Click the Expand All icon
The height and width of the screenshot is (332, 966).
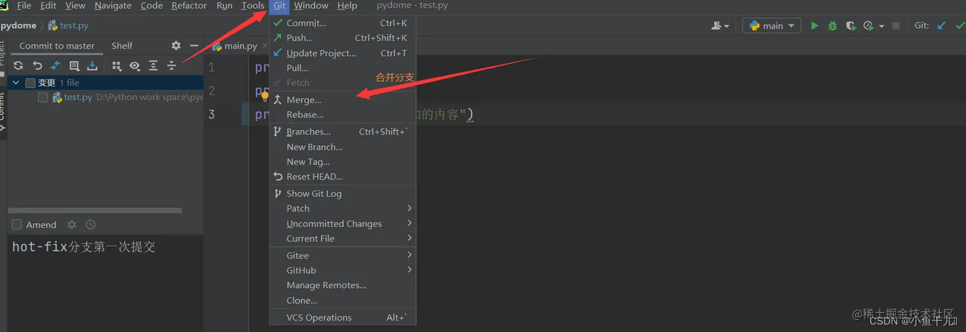click(153, 66)
